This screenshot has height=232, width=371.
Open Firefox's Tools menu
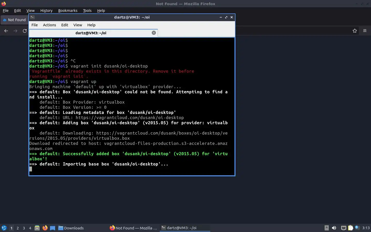[x=87, y=11]
